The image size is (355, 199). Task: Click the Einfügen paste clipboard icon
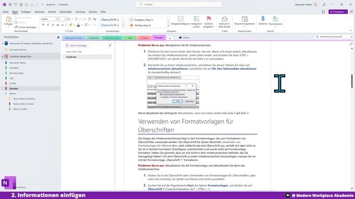click(x=8, y=20)
